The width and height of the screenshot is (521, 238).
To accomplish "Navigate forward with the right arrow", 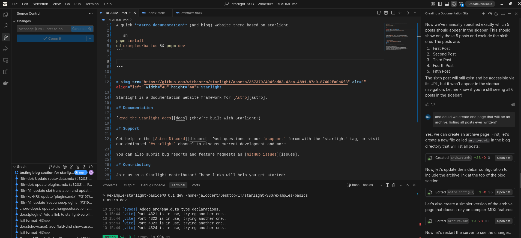I will [407, 13].
